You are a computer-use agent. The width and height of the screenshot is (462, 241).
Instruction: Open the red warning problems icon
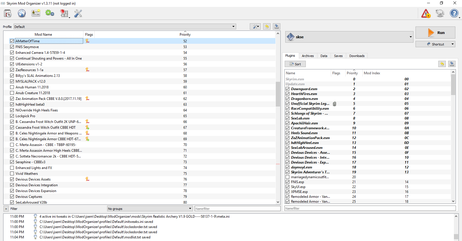click(x=426, y=13)
